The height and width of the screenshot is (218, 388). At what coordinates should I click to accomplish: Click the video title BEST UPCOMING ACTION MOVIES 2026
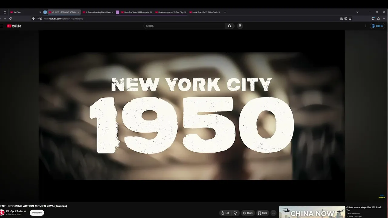click(33, 206)
